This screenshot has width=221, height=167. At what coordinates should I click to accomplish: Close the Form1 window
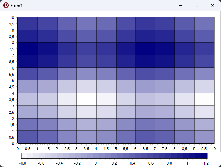pyautogui.click(x=213, y=5)
